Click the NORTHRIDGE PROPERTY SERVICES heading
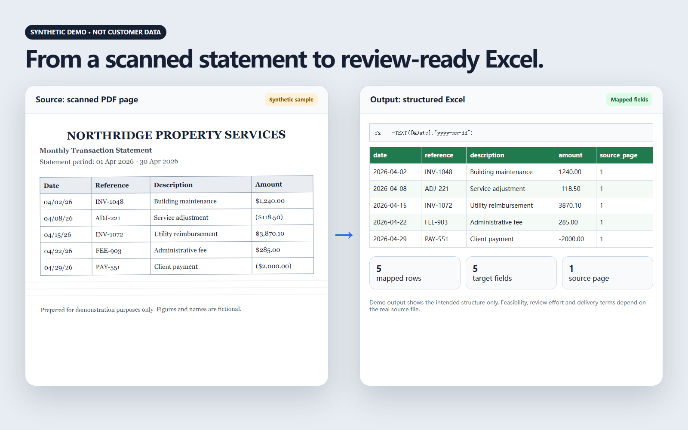Viewport: 688px width, 430px height. coord(176,135)
